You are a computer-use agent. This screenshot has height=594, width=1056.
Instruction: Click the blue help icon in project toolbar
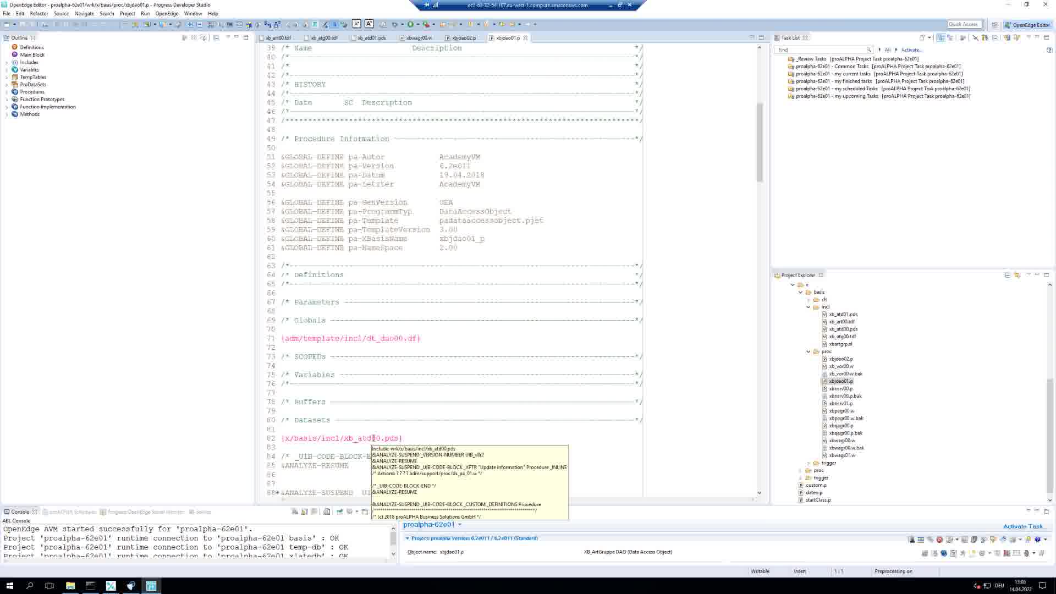[x=1037, y=540]
